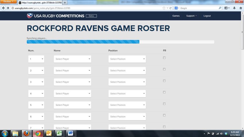Viewport: 244px width, 137px height.
Task: Reload the page with the refresh icon
Action: pos(171,8)
